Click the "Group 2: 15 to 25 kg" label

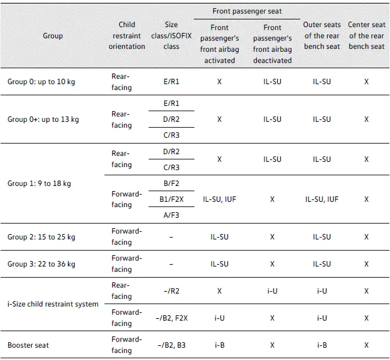click(41, 237)
